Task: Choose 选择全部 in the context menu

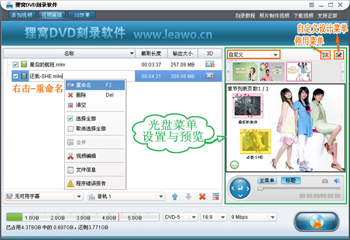Action: (95, 119)
